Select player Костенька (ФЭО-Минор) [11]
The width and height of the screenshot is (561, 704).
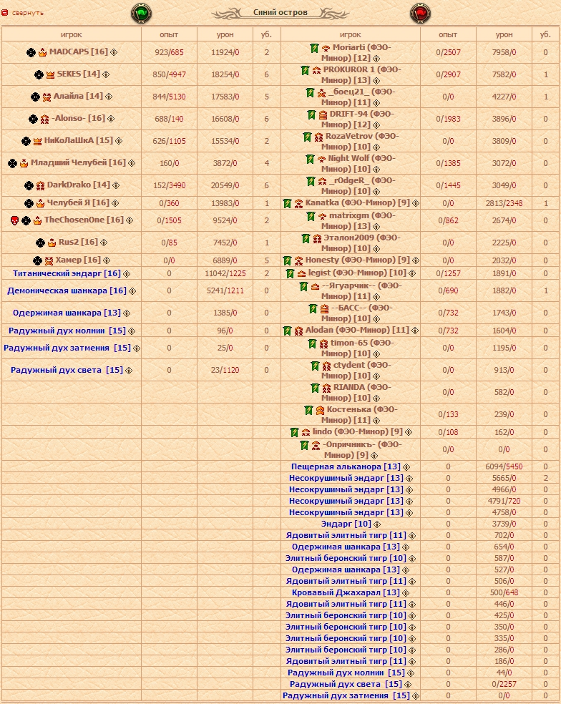tap(359, 414)
